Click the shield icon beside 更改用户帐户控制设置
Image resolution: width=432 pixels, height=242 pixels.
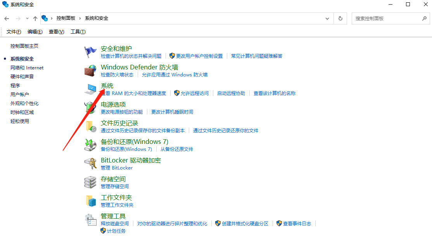tap(172, 56)
